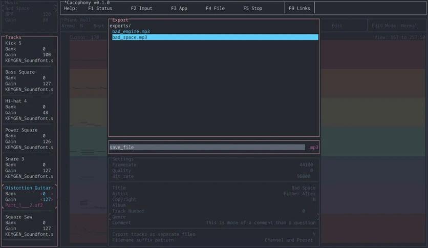Screen dimensions: 428x248
Task: Click the .mp3 file extension selector
Action: (x=313, y=148)
